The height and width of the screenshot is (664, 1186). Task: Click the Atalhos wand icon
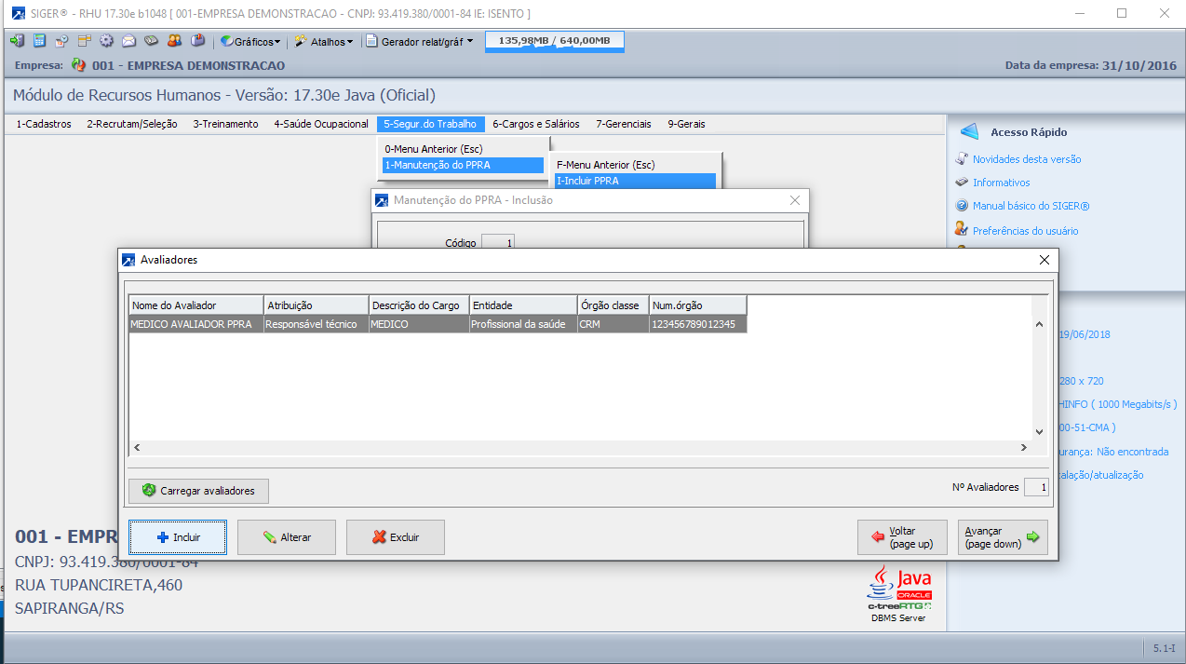pos(301,41)
